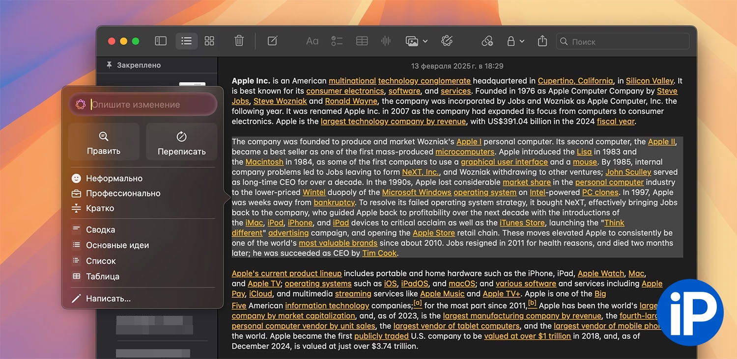Open the Apple Music link
Viewport: 737px width, 359px height.
tap(442, 294)
